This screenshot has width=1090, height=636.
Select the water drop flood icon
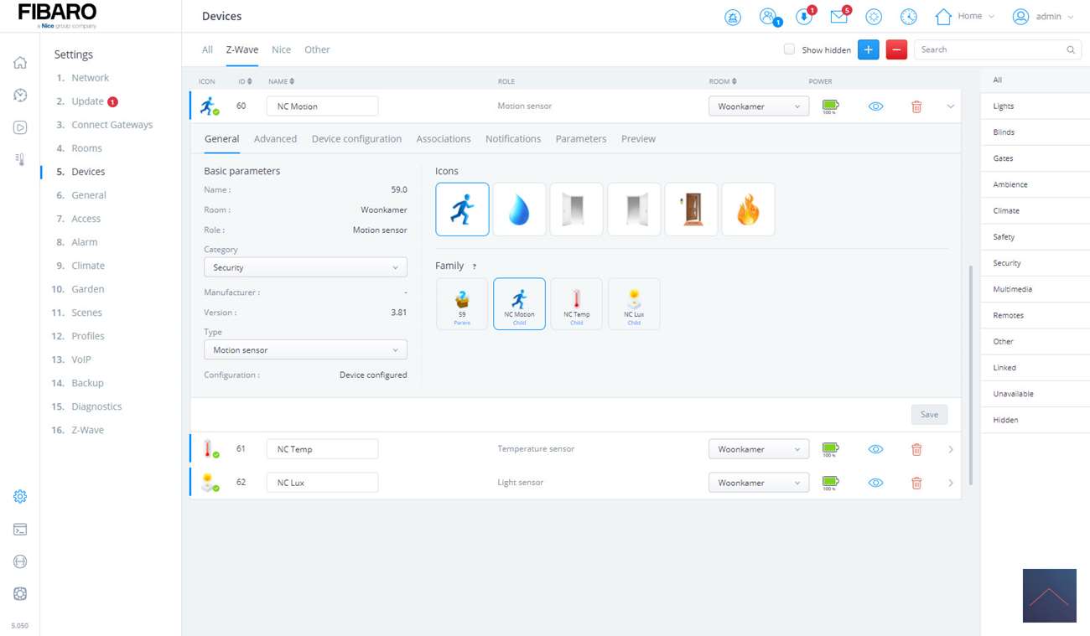pyautogui.click(x=519, y=209)
